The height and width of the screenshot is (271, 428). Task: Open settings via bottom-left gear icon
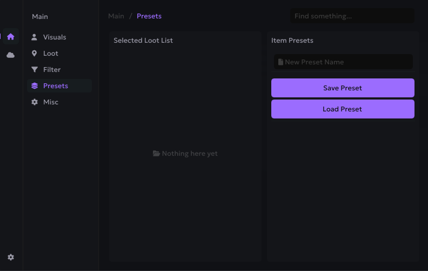tap(11, 257)
